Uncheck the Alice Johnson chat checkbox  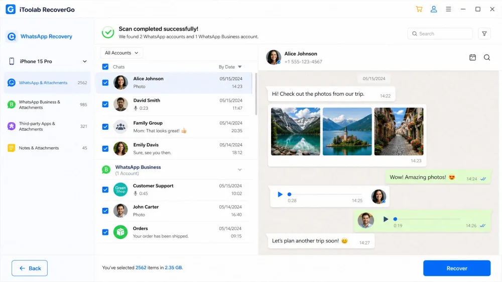[105, 83]
